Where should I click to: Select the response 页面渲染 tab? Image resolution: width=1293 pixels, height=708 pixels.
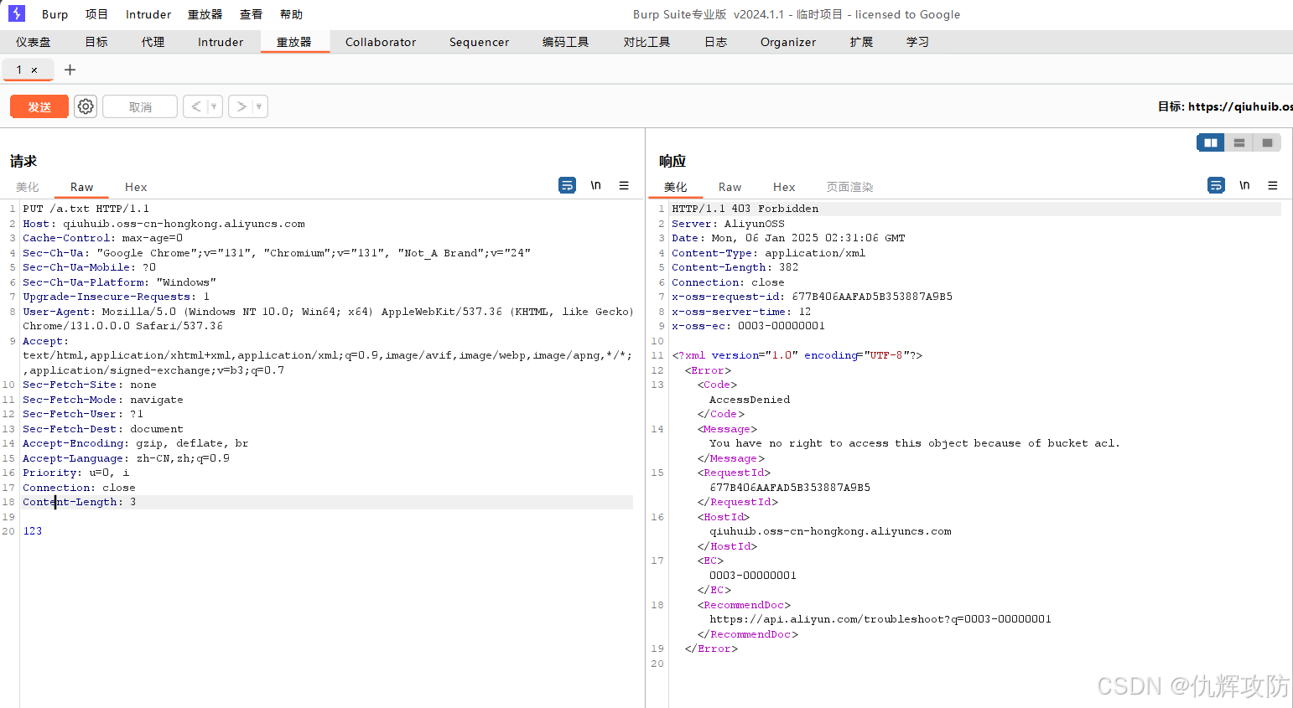pyautogui.click(x=850, y=187)
